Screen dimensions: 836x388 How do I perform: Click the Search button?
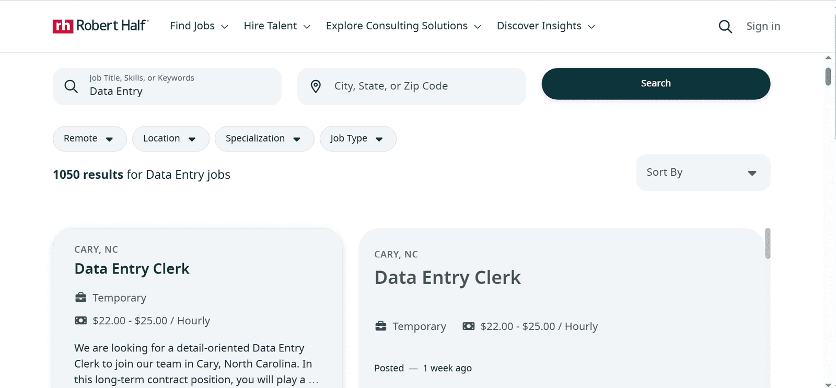pos(656,84)
